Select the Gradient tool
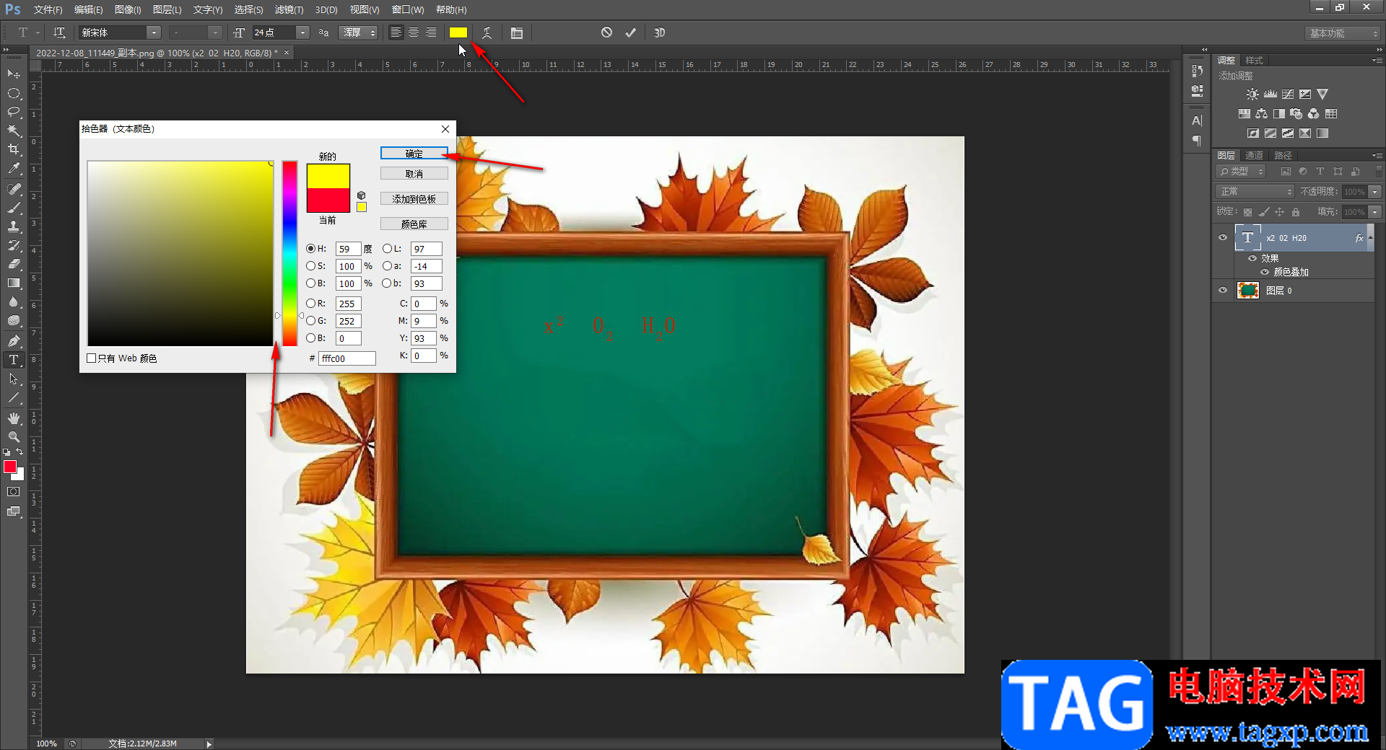This screenshot has width=1386, height=750. (x=14, y=283)
